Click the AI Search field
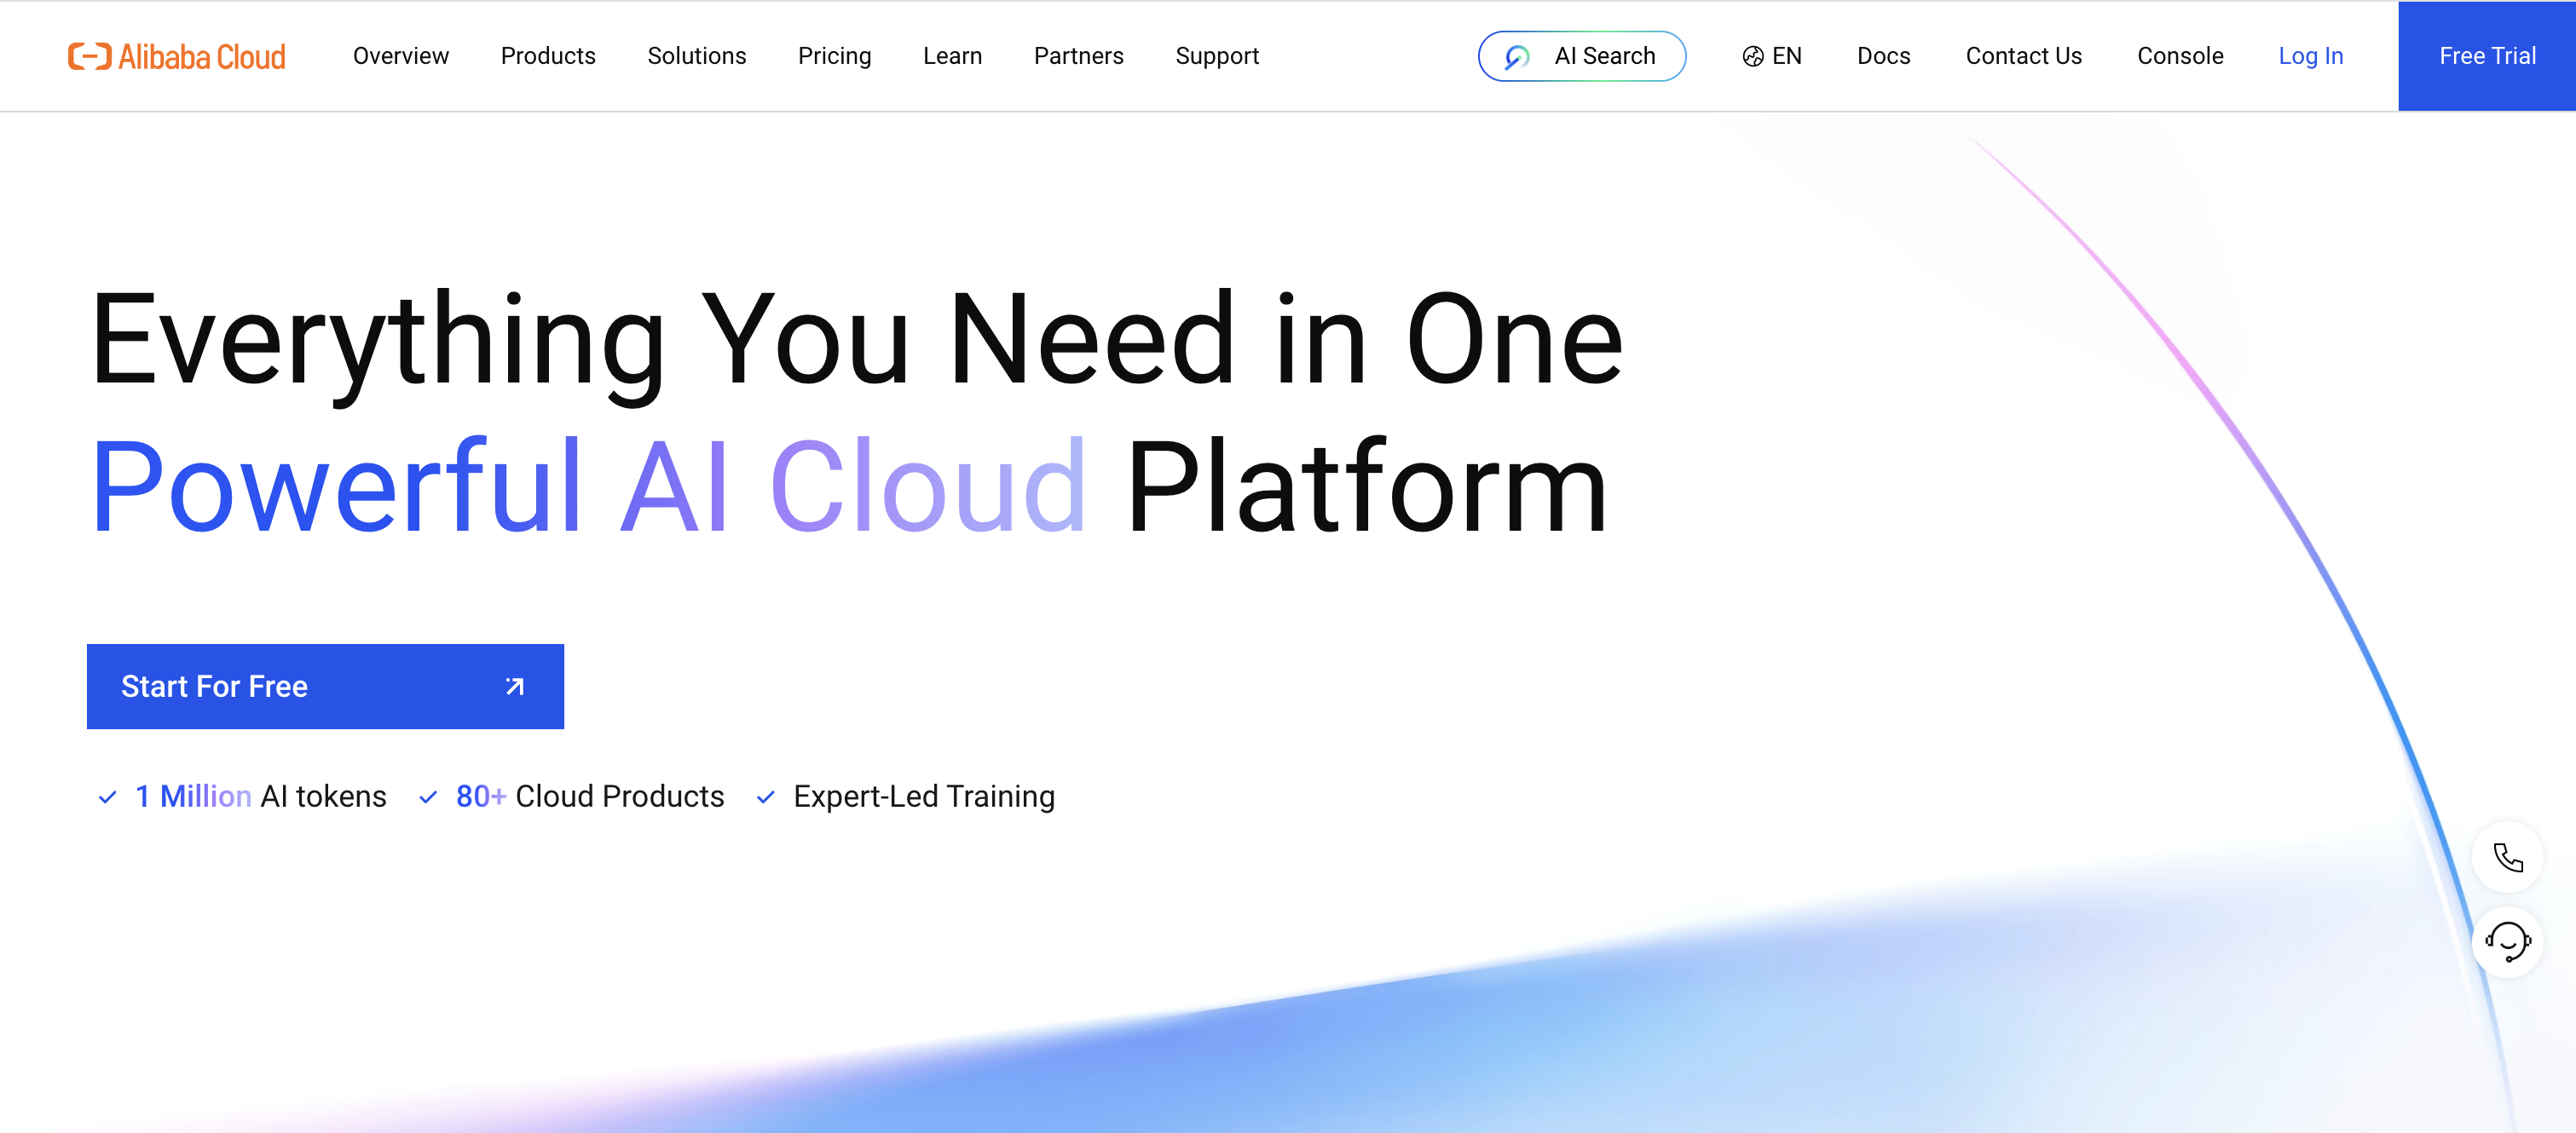Screen dimensions: 2576x1133 tap(1604, 56)
